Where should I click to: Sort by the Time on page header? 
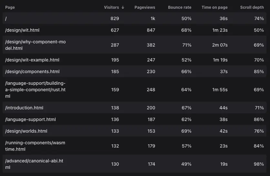click(214, 7)
